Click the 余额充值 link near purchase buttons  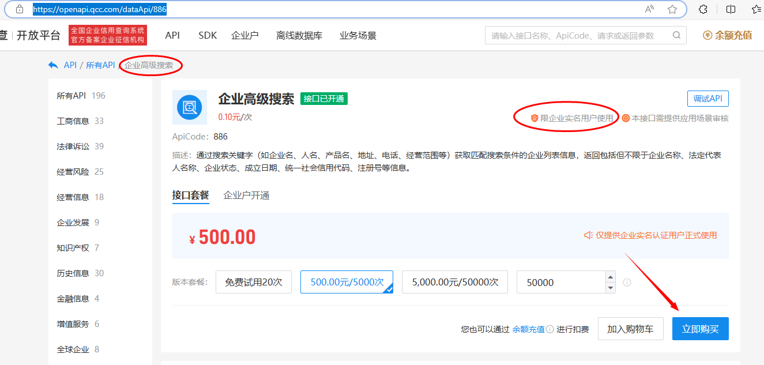point(528,329)
